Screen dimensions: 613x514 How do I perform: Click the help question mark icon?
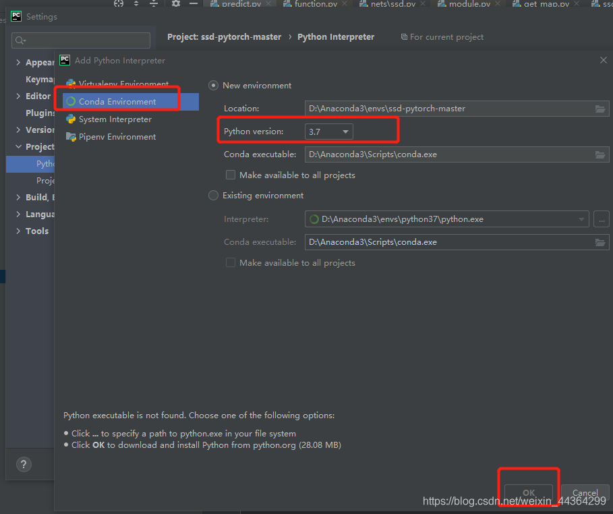24,464
